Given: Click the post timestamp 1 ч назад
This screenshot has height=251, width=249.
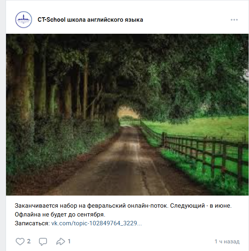Looking at the screenshot, I should 227,241.
